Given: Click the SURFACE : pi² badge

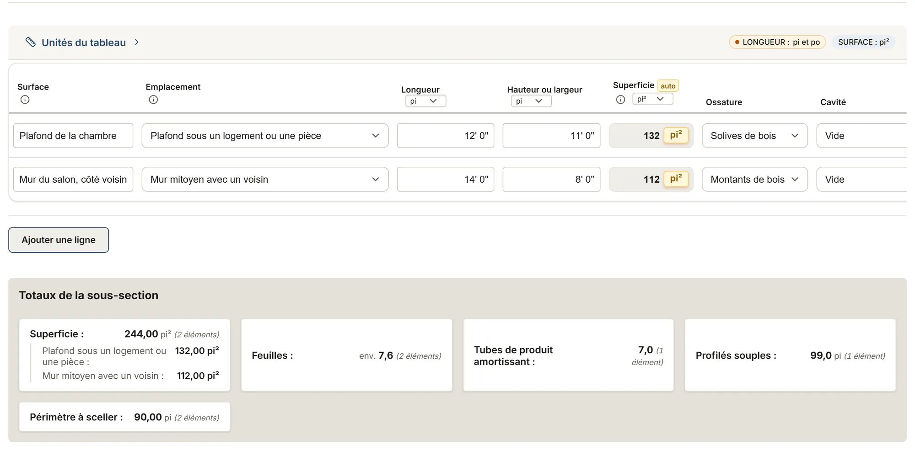Looking at the screenshot, I should [x=863, y=42].
